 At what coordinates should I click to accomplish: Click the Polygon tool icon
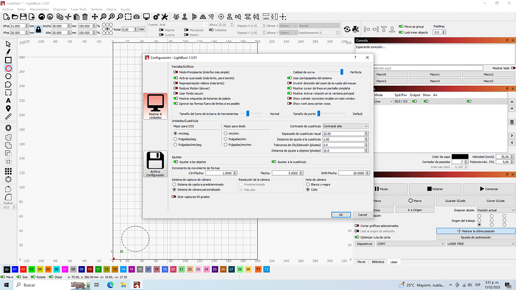tap(8, 76)
